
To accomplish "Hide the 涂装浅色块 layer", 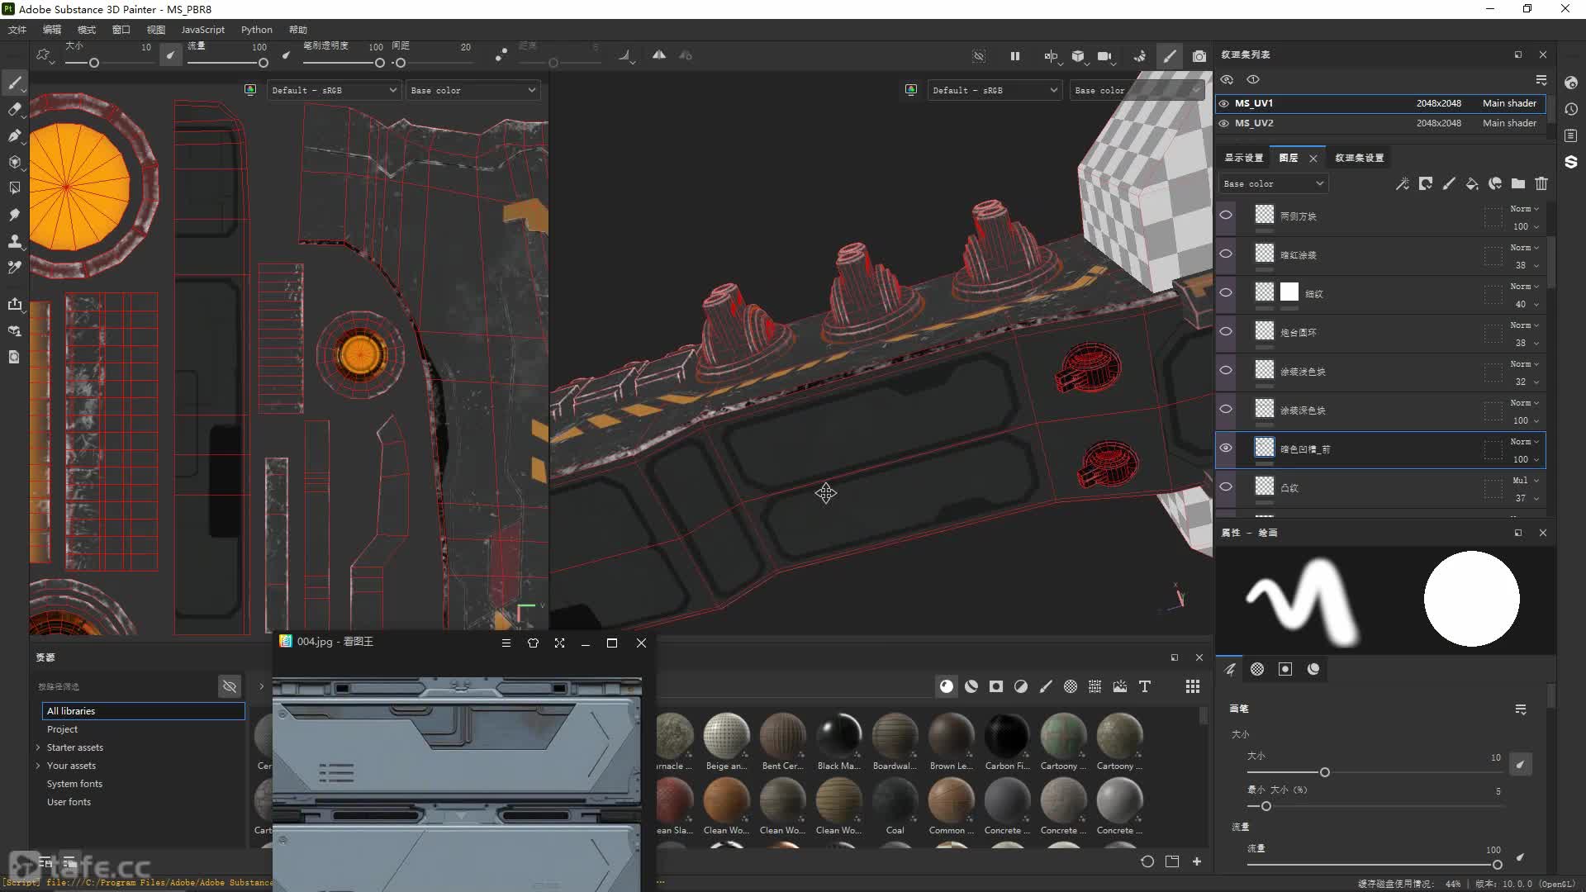I will [1226, 370].
